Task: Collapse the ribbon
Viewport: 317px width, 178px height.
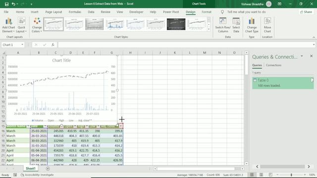Action: point(314,38)
